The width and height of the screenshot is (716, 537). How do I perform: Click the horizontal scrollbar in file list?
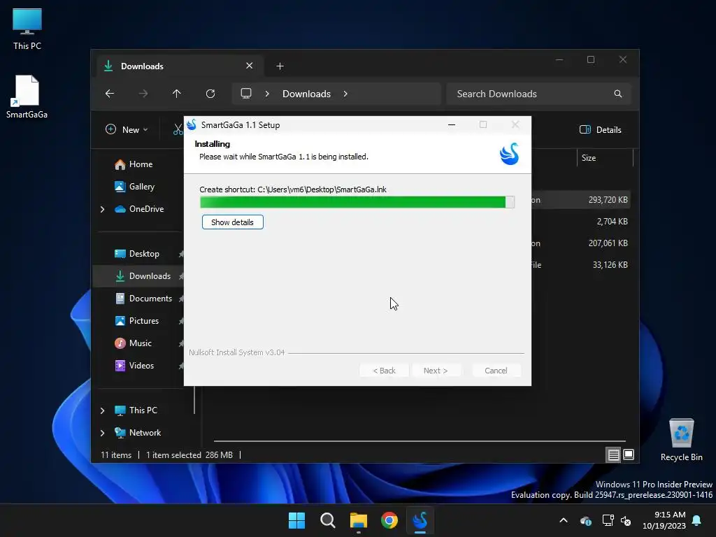(x=420, y=441)
